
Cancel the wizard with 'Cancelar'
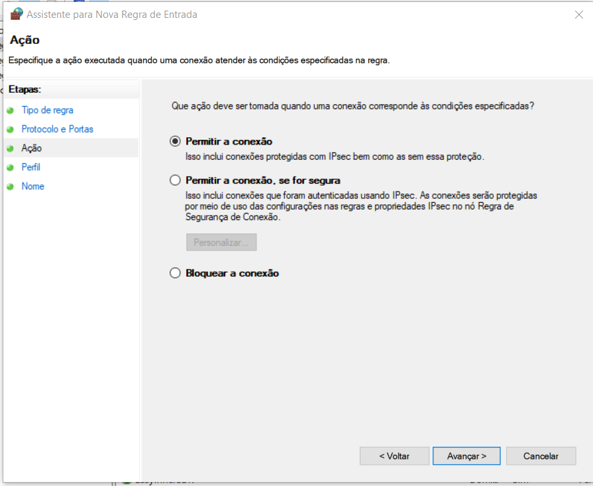541,456
